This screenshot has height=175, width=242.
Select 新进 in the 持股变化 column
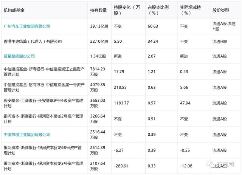pyautogui.click(x=118, y=56)
